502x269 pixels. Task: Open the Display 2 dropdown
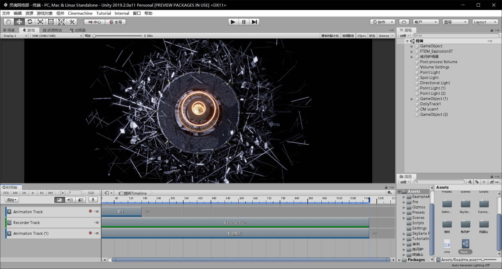15,36
